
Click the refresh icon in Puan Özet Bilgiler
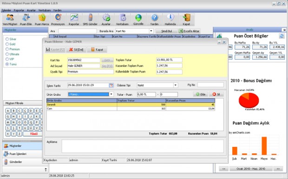click(281, 36)
